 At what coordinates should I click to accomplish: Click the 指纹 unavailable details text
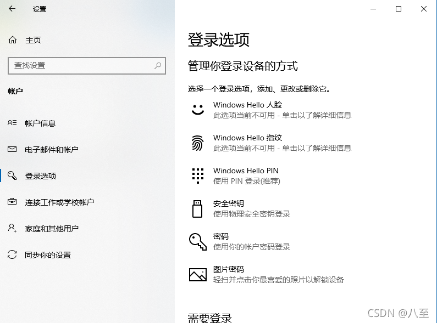point(282,148)
